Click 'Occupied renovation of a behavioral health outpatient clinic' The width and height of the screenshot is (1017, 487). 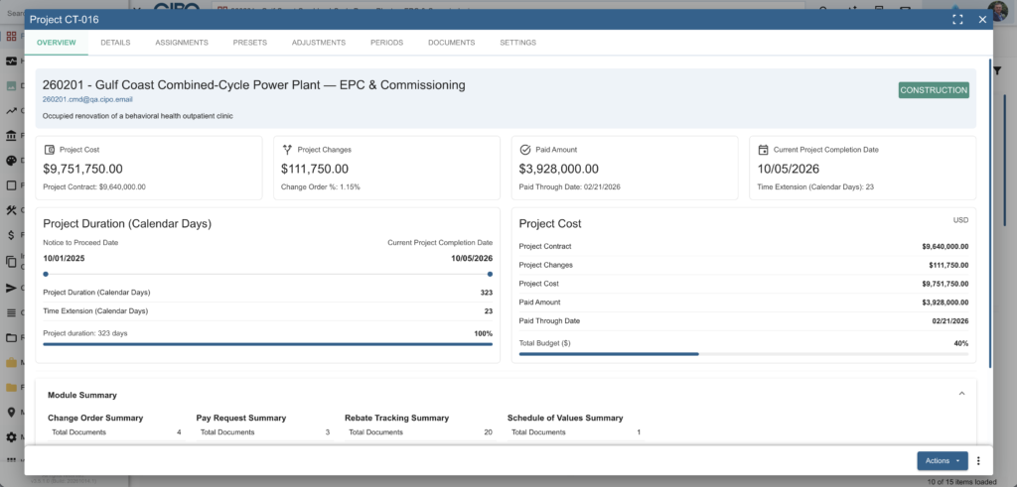[137, 117]
